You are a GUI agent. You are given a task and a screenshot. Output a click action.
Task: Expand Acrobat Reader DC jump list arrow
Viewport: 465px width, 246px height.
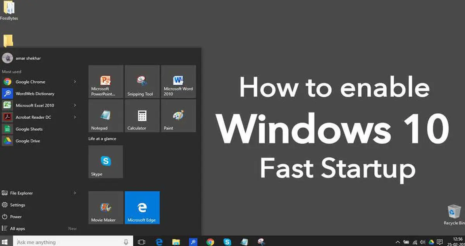point(75,117)
